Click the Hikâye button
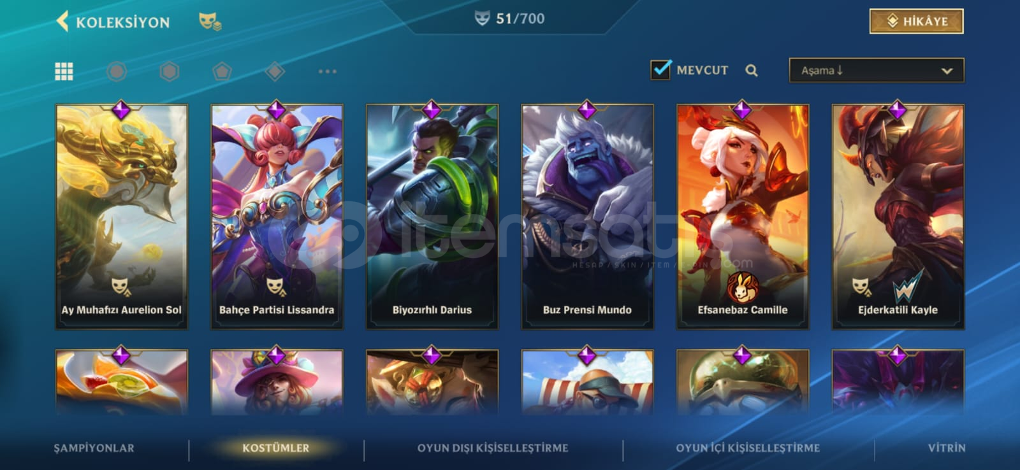This screenshot has height=470, width=1020. click(x=916, y=21)
